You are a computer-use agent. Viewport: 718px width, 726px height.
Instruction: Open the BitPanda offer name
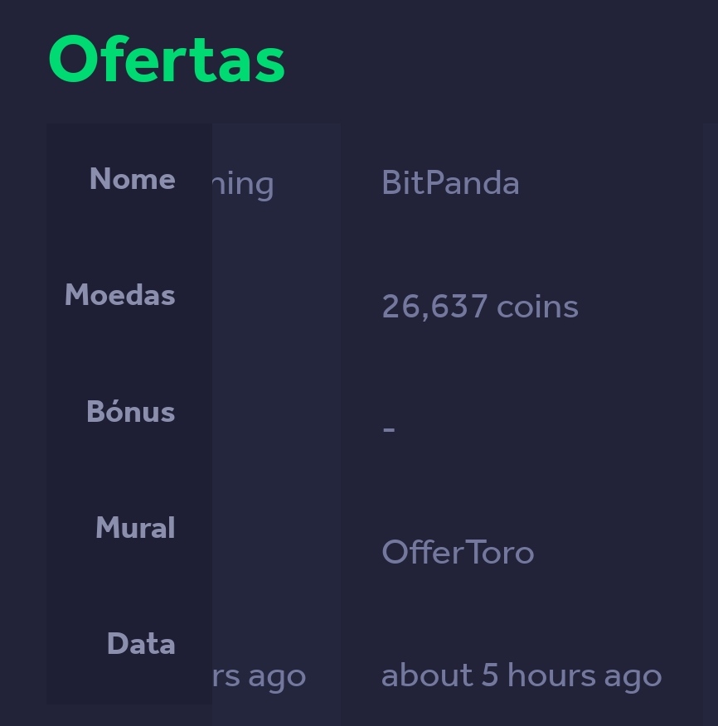(x=450, y=183)
